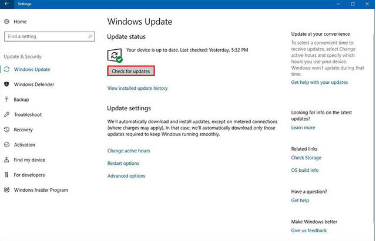Click the Activation checkmark circle icon
376x241 pixels.
[6, 145]
